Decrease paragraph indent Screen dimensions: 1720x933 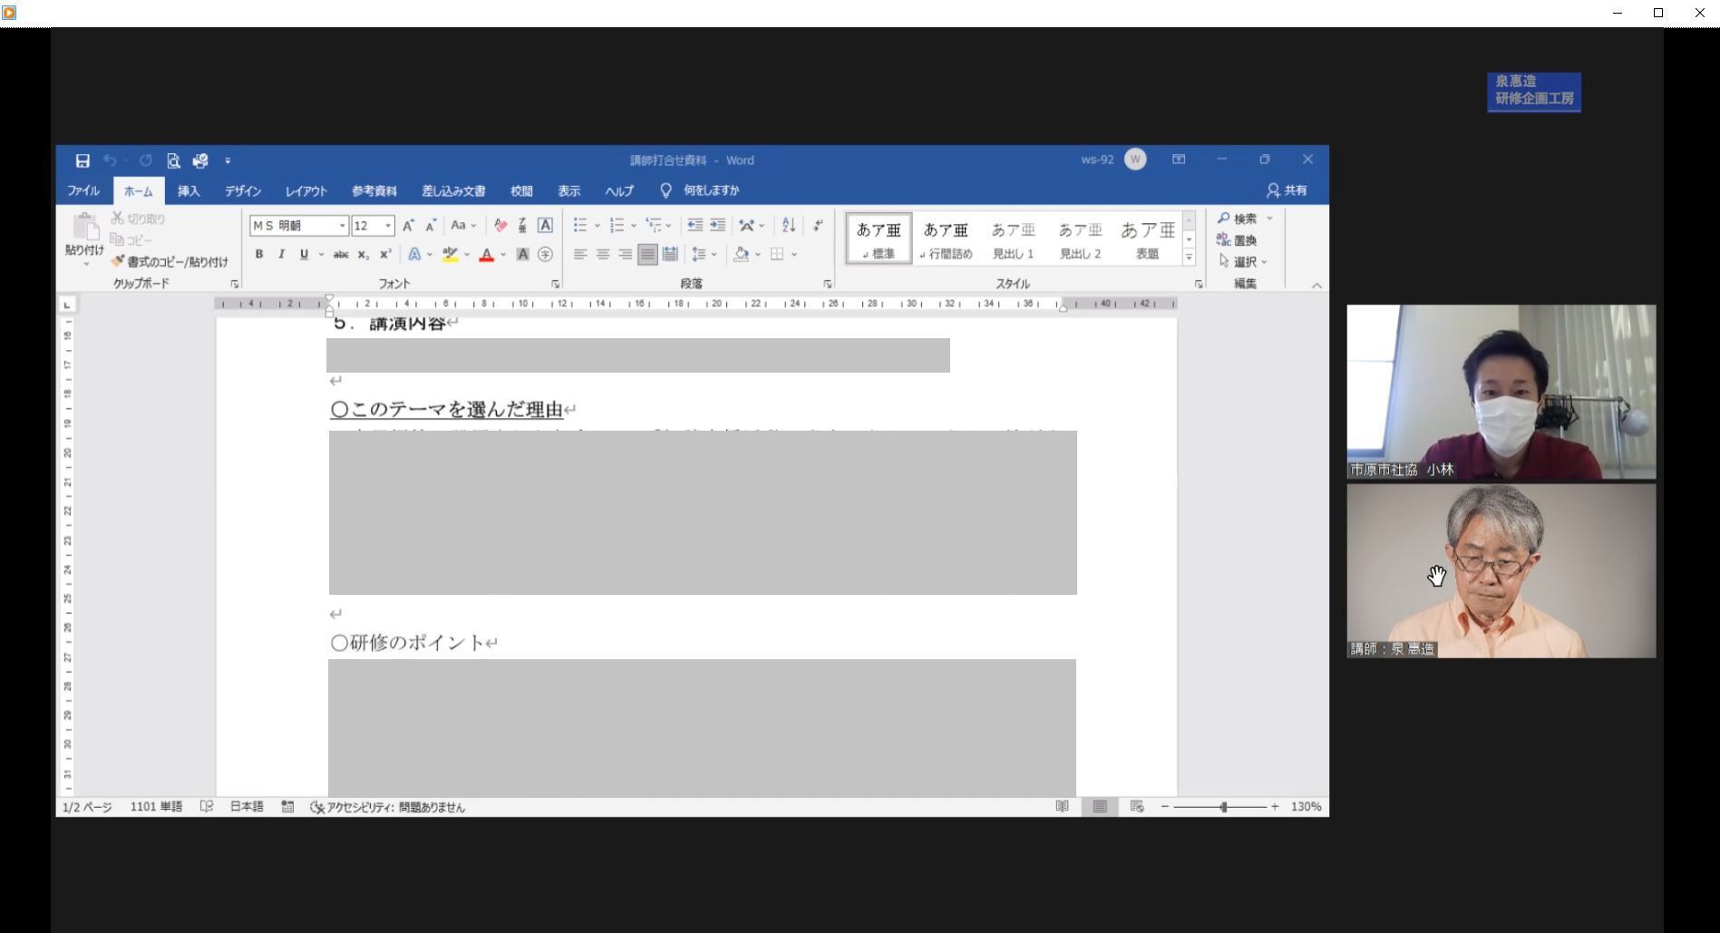[695, 225]
